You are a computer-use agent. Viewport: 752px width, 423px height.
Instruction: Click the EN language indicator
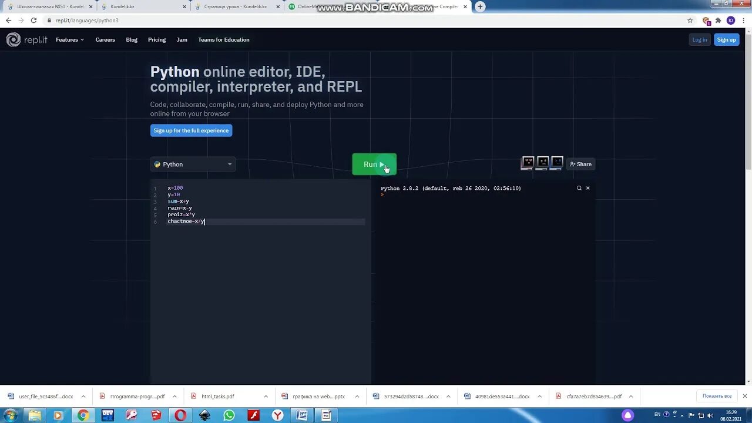click(657, 415)
